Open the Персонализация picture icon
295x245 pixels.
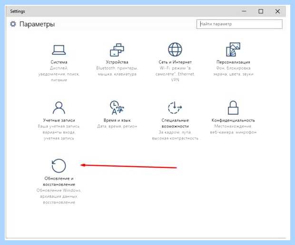[x=233, y=50]
